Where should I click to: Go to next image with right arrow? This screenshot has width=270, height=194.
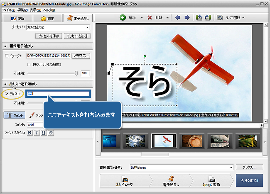tap(187, 18)
